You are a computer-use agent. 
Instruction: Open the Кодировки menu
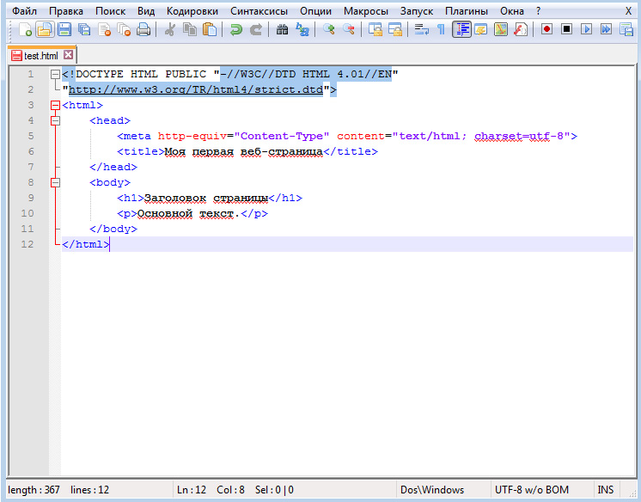[x=193, y=11]
